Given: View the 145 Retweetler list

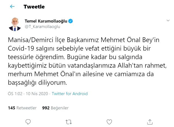Looking at the screenshot, I should coord(22,108).
